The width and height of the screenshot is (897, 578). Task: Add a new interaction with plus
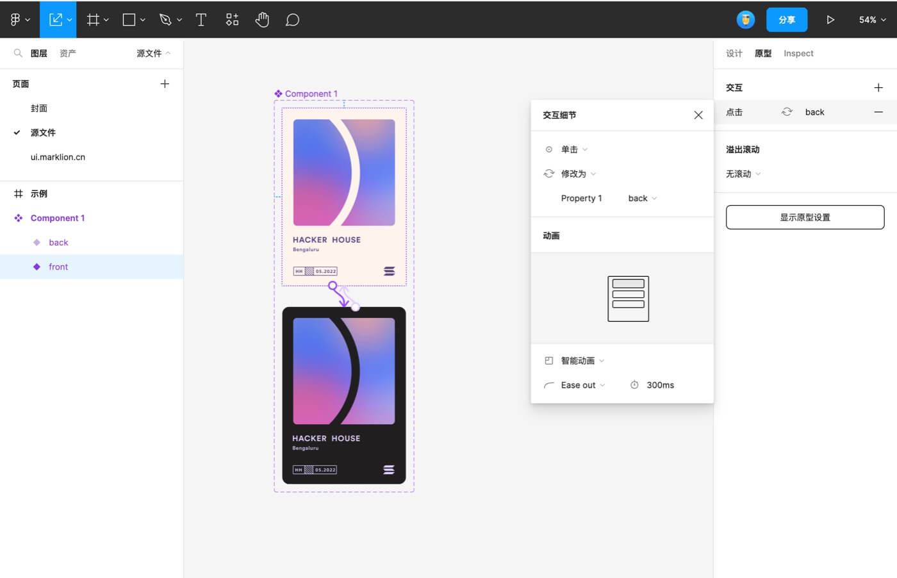click(x=878, y=88)
